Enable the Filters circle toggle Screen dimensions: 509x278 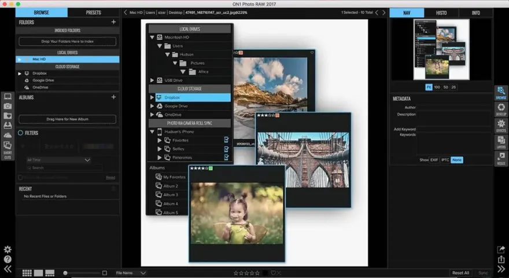tap(20, 133)
